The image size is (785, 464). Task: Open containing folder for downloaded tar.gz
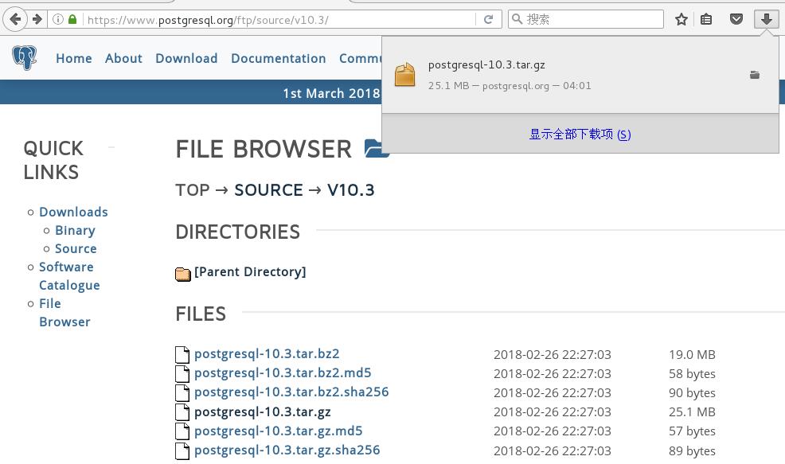click(x=755, y=75)
